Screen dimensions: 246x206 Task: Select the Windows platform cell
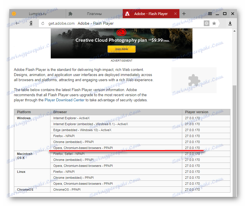32,133
